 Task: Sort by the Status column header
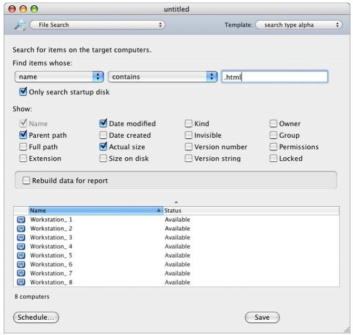pyautogui.click(x=251, y=210)
